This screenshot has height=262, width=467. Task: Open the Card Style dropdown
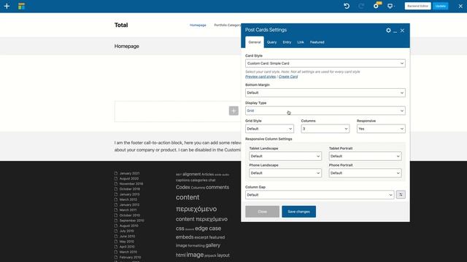(325, 63)
